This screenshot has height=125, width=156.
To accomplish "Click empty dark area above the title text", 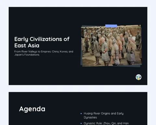I will coord(43,22).
